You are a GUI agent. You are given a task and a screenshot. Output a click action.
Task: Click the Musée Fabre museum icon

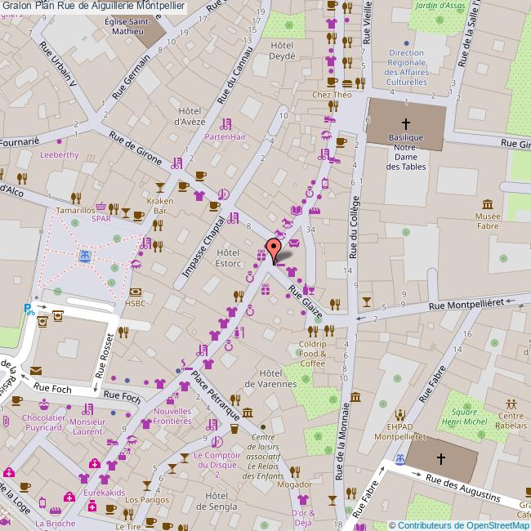point(488,204)
